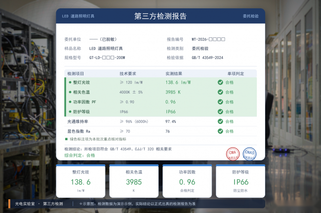This screenshot has height=213, width=321.
Task: Click the 综合判定：合格 text
Action: pos(80,155)
